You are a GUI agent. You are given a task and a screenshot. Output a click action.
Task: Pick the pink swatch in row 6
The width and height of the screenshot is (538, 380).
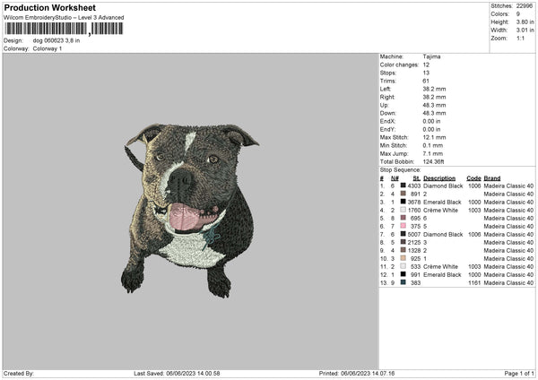tap(403, 226)
